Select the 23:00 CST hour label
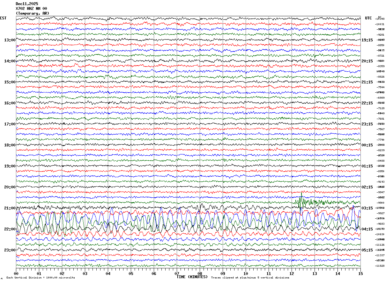This screenshot has width=386, height=282. pos(10,250)
